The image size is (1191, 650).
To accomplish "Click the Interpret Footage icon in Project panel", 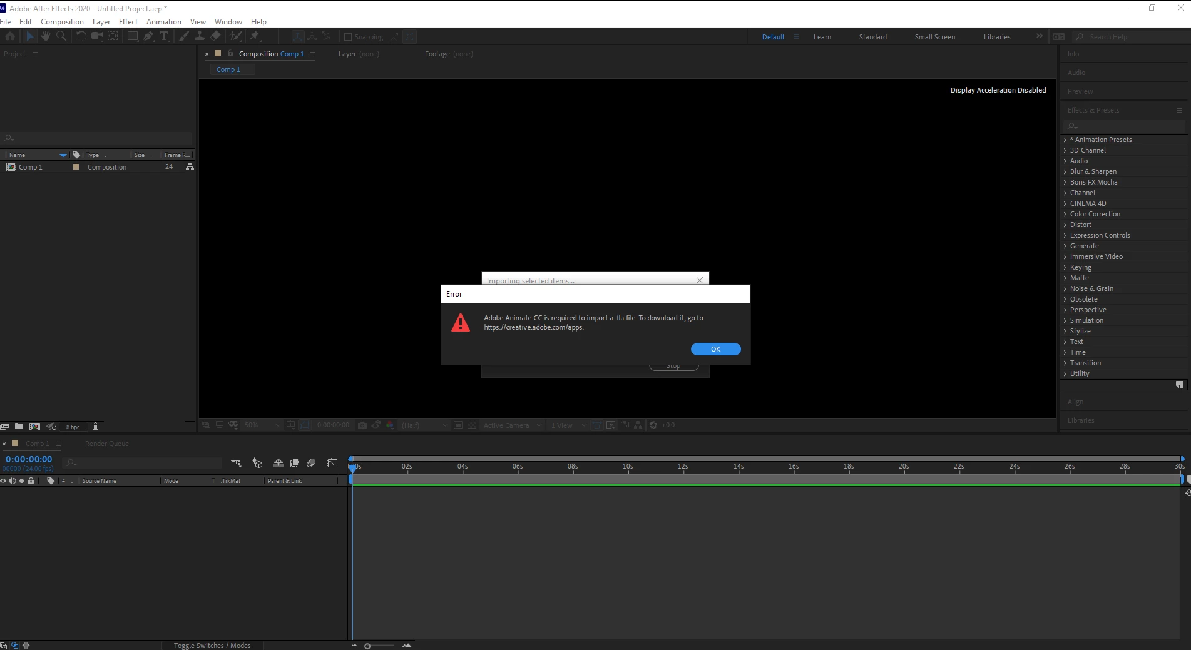I will [x=4, y=427].
